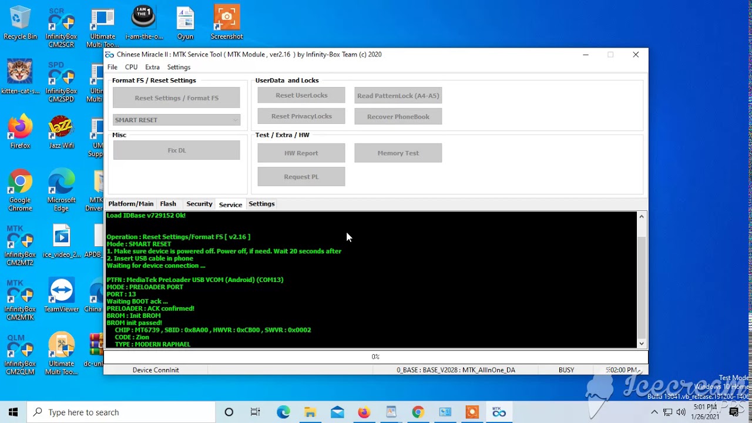Click the Fix DL button
This screenshot has height=423, width=752.
coord(176,150)
